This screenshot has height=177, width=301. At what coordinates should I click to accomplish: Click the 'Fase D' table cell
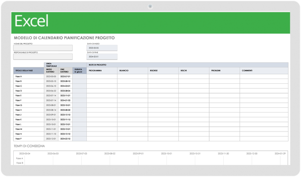coord(29,91)
